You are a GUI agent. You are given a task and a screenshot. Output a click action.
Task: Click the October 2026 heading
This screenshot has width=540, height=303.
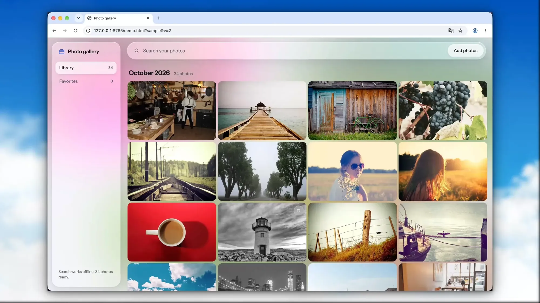coord(149,73)
